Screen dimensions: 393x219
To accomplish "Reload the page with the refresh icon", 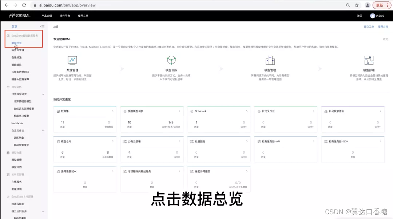I will click(24, 5).
